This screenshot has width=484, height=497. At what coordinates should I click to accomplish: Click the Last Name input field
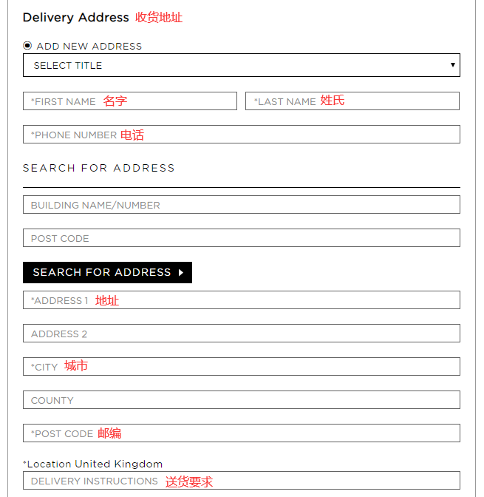[x=352, y=101]
